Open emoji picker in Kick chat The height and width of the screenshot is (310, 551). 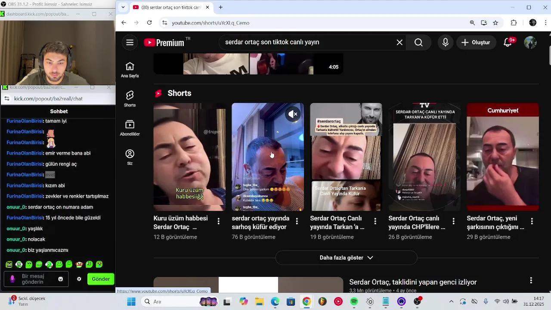point(61,279)
